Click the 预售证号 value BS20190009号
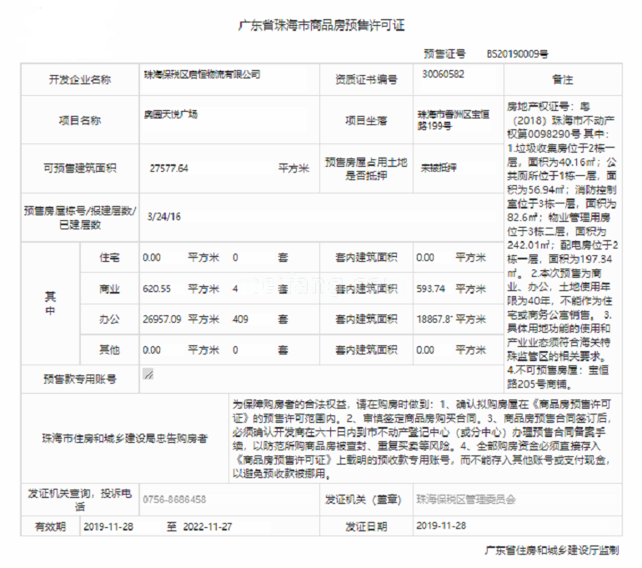 pos(517,53)
